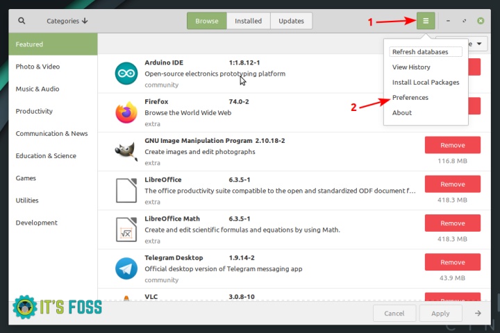Open Preferences from the menu
This screenshot has height=333, width=500.
pos(410,98)
